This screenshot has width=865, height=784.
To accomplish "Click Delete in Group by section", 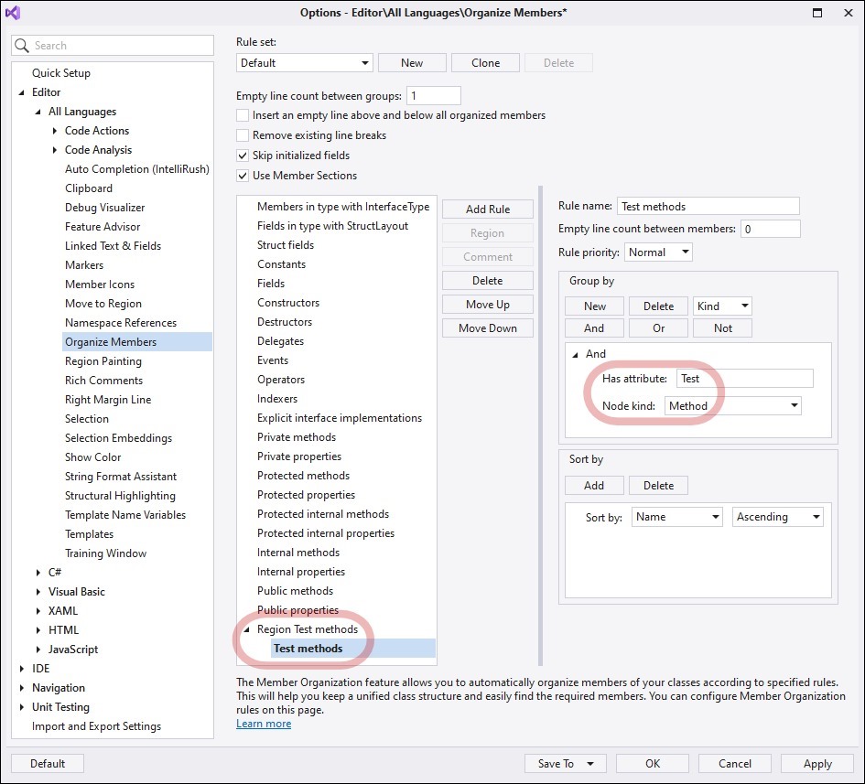I will pos(659,306).
